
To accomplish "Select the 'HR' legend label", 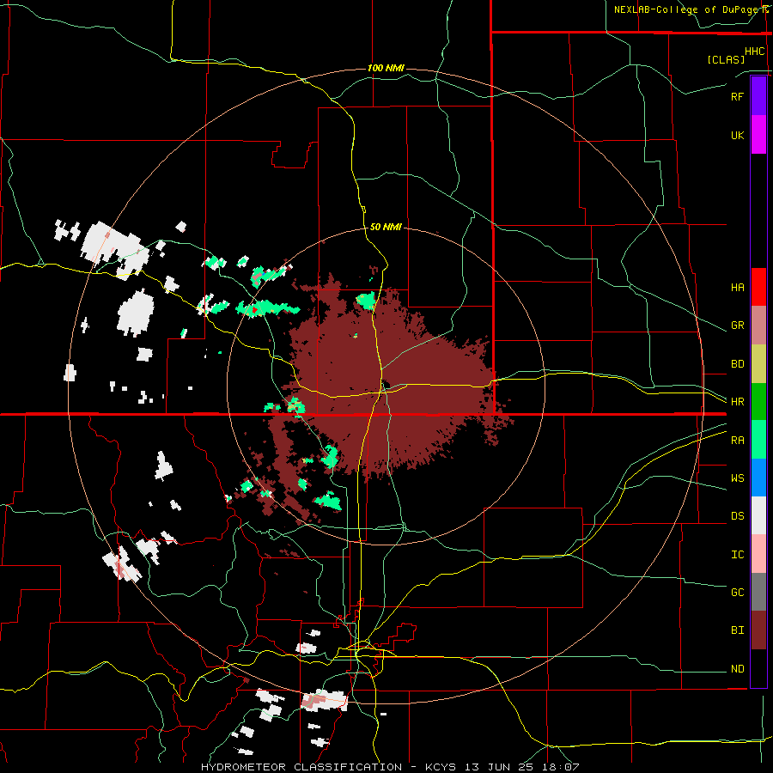I will tap(737, 402).
